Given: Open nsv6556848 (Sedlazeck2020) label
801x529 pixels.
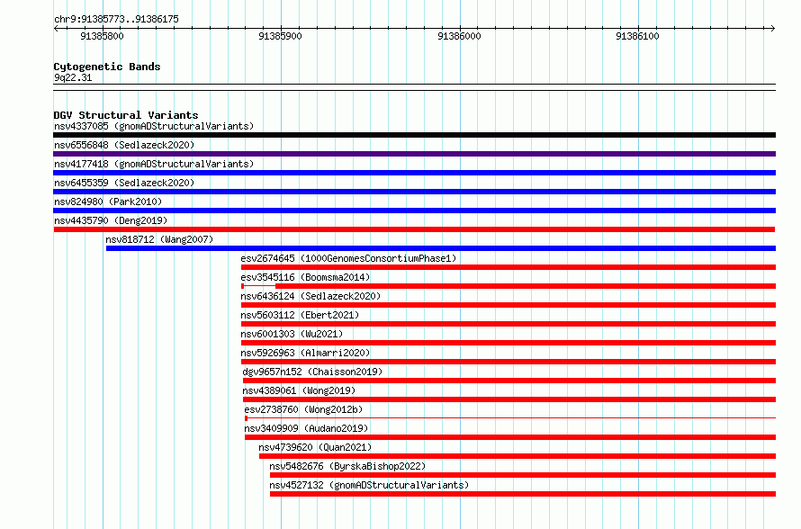Looking at the screenshot, I should click(124, 145).
